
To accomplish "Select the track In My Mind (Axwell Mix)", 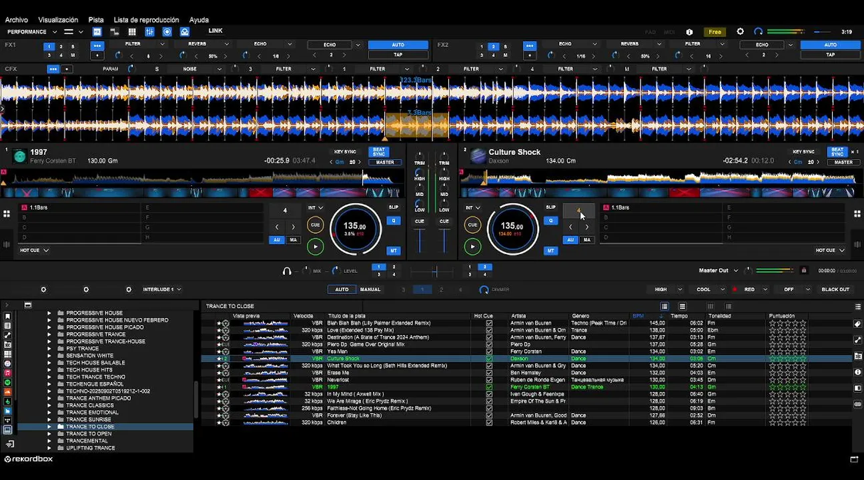I will [x=355, y=394].
